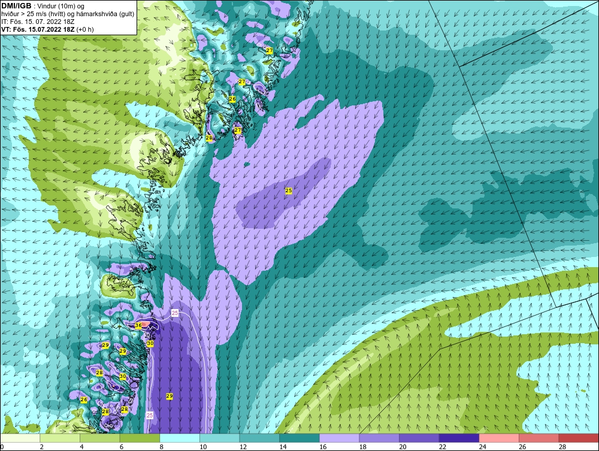Pick the 20–22 m/s violet legend swatch
The height and width of the screenshot is (451, 599).
click(419, 438)
